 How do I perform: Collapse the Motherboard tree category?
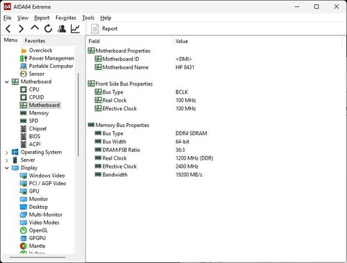click(x=7, y=82)
